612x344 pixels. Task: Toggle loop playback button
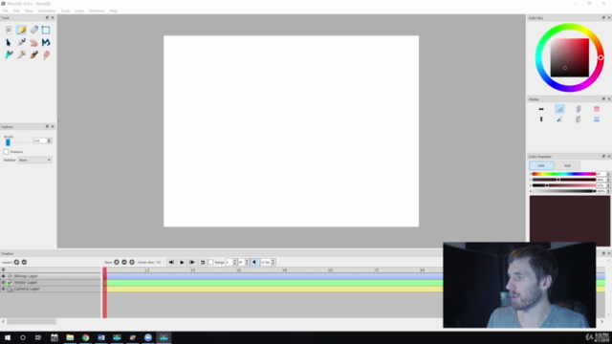202,263
